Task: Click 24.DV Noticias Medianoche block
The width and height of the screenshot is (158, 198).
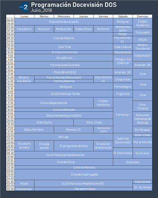Action: [64, 155]
